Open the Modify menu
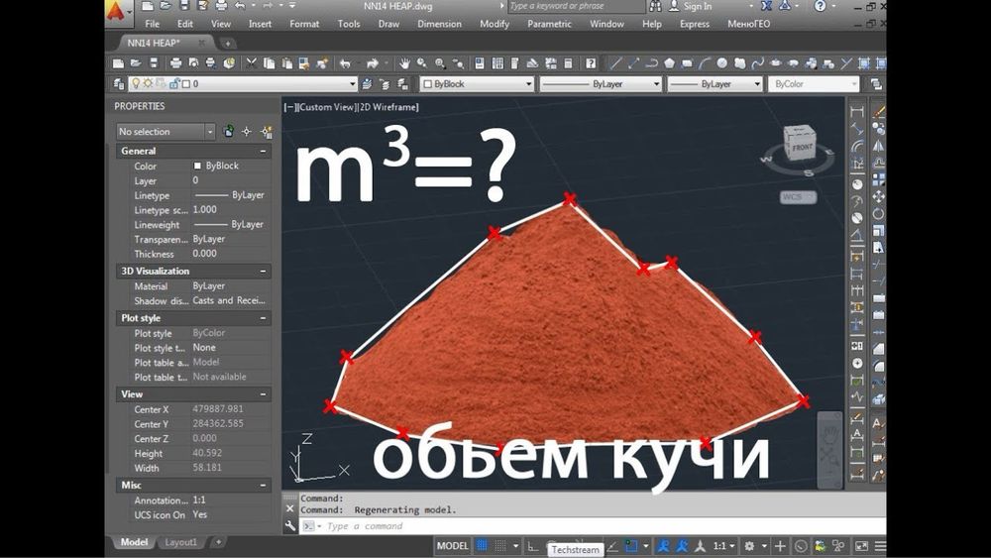Viewport: 991px width, 558px height. click(x=495, y=24)
